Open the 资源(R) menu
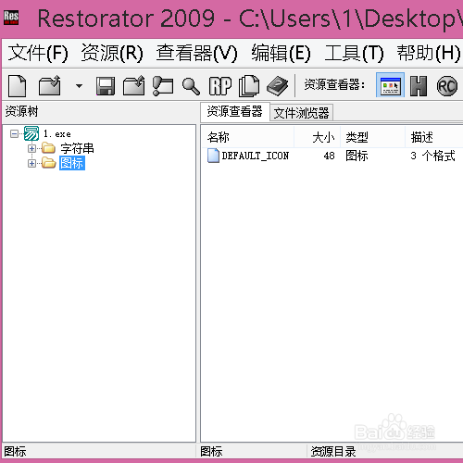 (112, 53)
